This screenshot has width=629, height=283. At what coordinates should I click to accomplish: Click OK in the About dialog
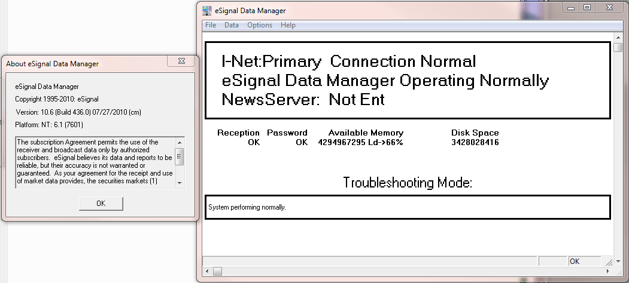tap(101, 204)
